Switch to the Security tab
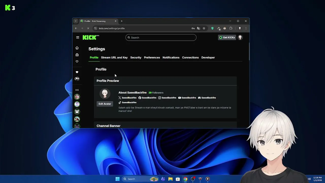 pyautogui.click(x=136, y=57)
